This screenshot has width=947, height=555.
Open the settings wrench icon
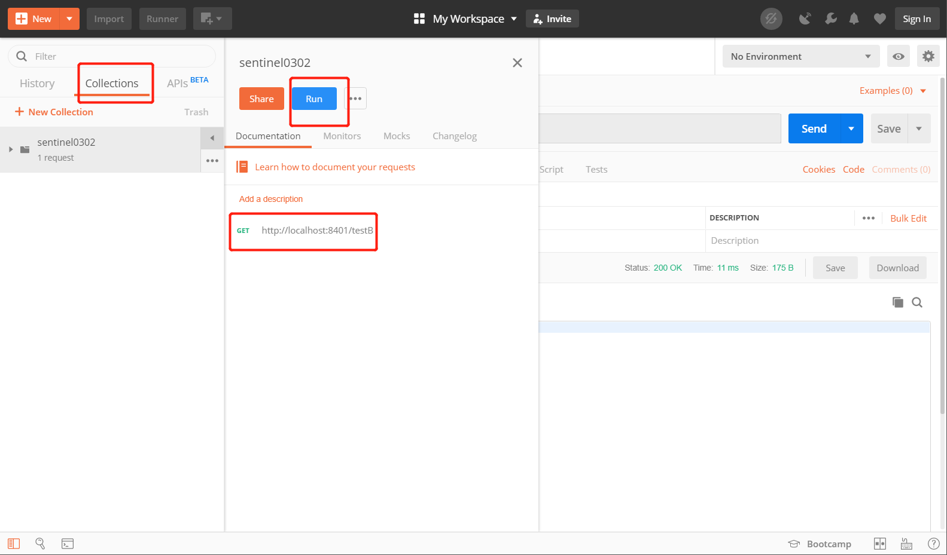tap(830, 19)
